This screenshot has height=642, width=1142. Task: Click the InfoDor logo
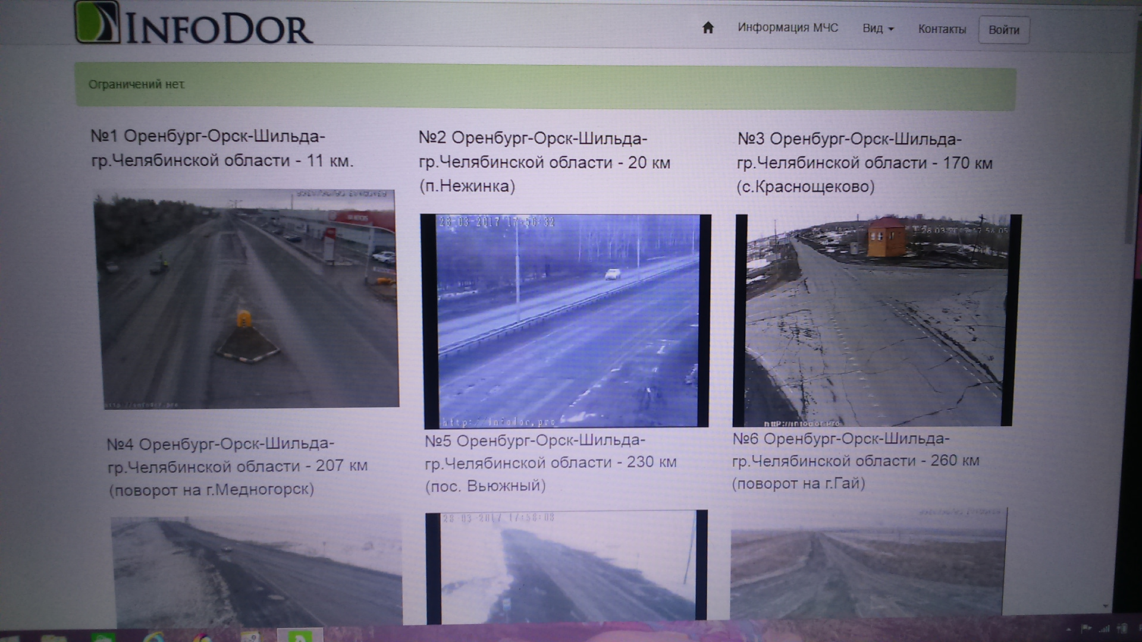click(x=193, y=24)
